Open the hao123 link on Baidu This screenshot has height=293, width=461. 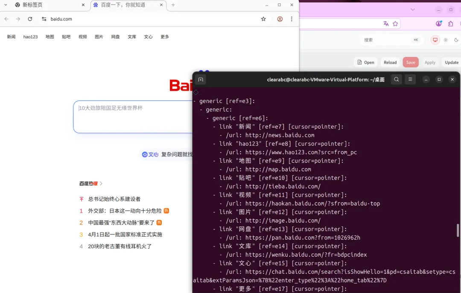click(x=31, y=37)
